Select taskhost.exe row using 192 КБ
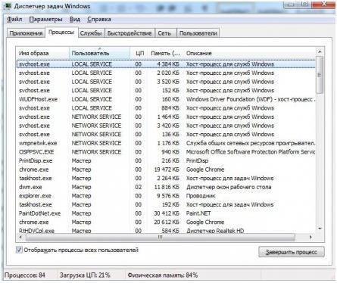Viewport: 337px width, 283px height. [166, 204]
